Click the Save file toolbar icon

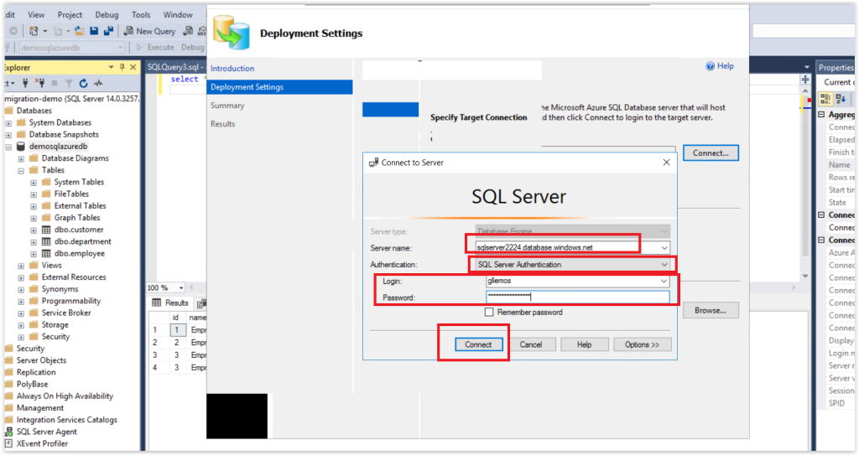(x=94, y=31)
